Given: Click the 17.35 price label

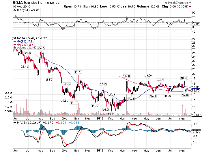Looking at the screenshot, I should coord(67,84).
